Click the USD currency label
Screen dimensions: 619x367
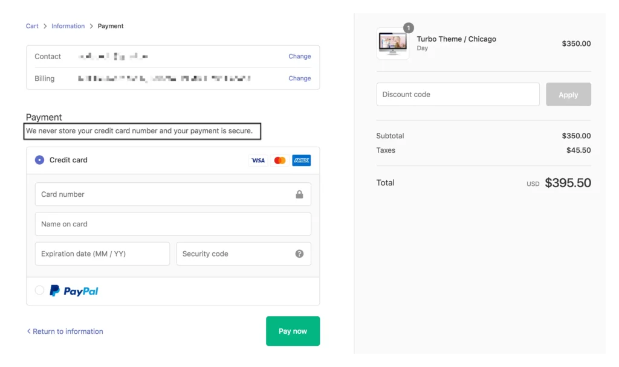point(533,184)
